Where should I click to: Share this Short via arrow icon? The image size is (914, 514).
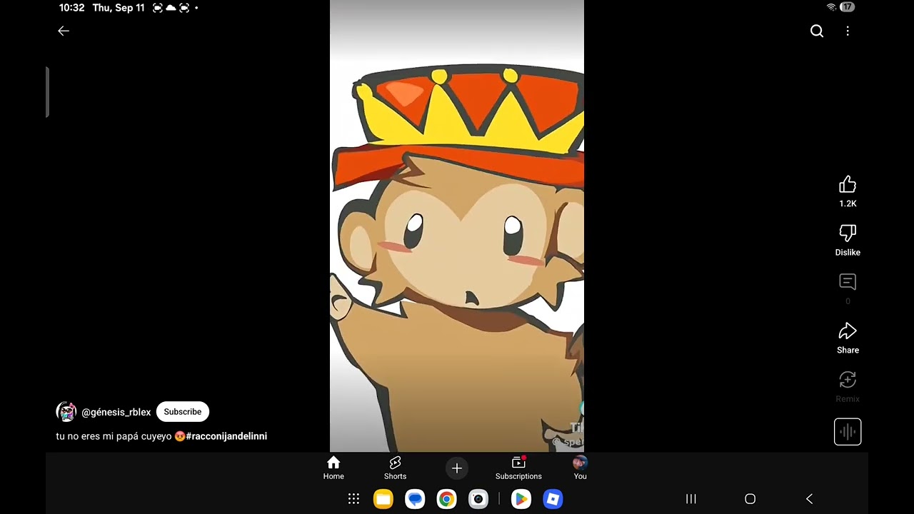(848, 331)
